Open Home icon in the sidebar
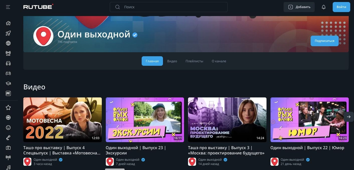Screen dimensions: 354x170 pyautogui.click(x=8, y=23)
